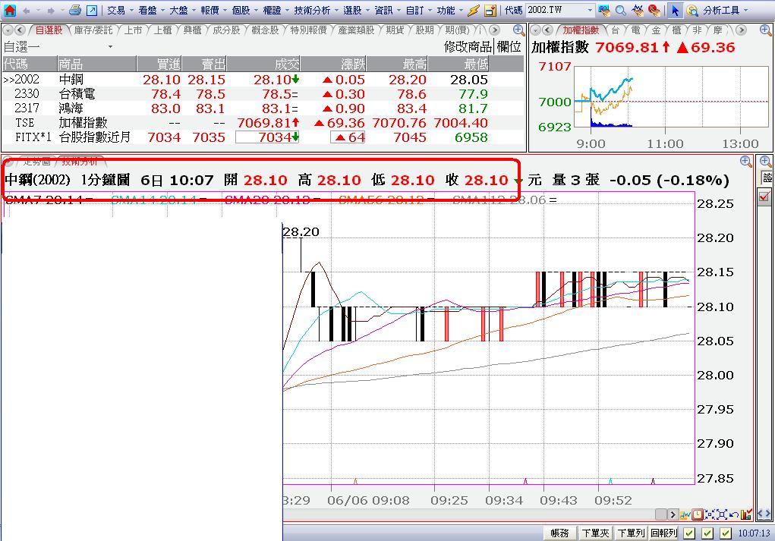Viewport: 775px width, 541px height.
Task: Click the notepad icon beside the lightning bolt
Action: coord(490,10)
